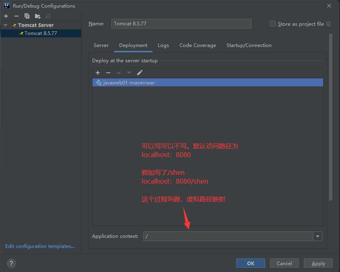Remove the selected deployment artifact
Screen dimensions: 340x272
[108, 73]
